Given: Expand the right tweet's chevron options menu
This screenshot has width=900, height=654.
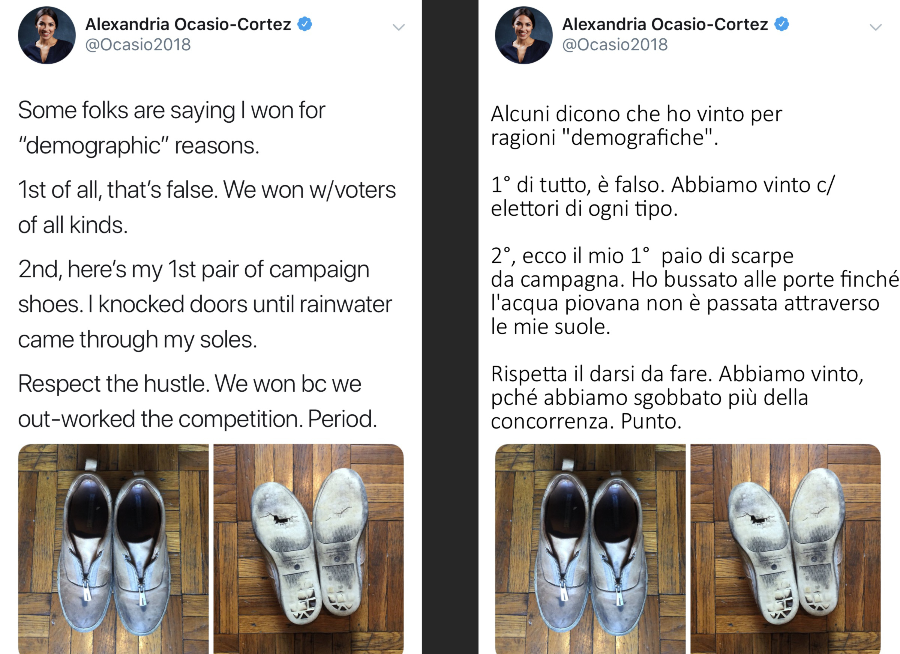Looking at the screenshot, I should (875, 27).
